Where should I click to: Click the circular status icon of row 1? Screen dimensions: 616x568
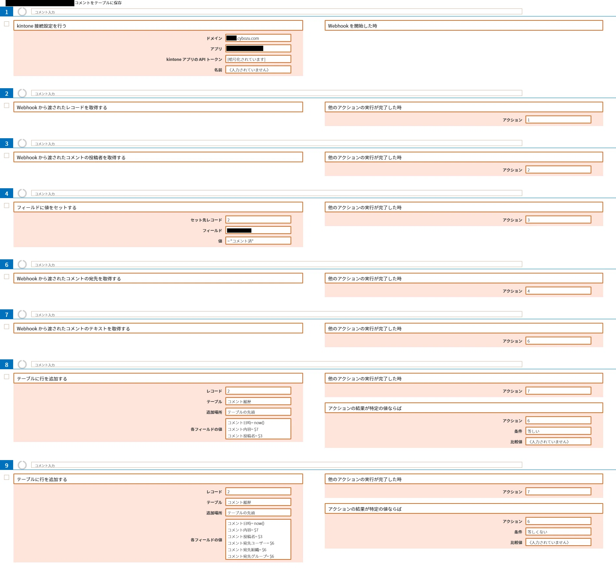tap(22, 12)
